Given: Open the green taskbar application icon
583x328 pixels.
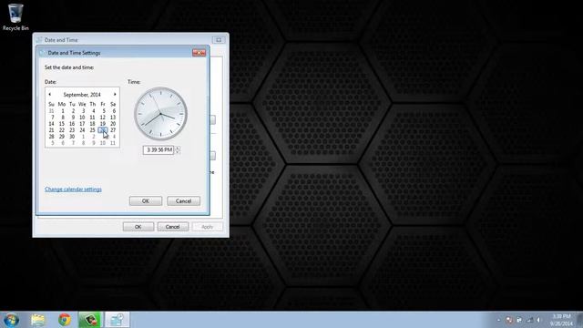Looking at the screenshot, I should [x=89, y=320].
